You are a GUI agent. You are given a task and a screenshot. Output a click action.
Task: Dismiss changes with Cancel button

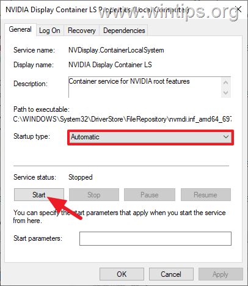click(x=171, y=274)
